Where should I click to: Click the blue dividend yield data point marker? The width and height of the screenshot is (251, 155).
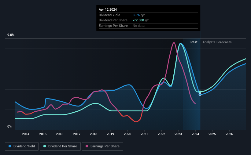(200, 95)
